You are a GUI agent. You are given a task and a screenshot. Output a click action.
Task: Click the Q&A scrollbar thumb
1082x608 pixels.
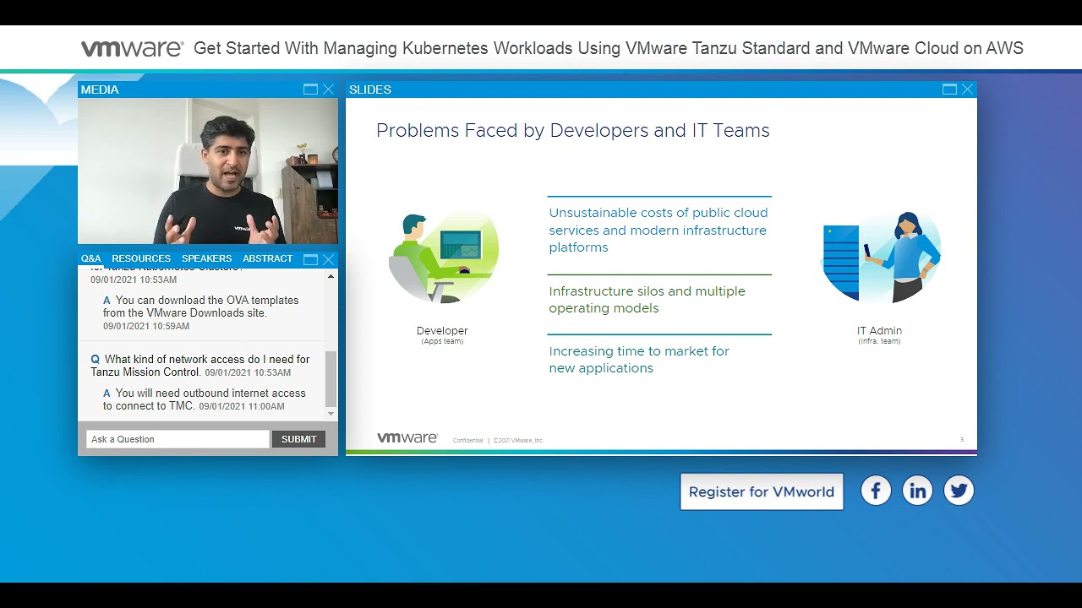[x=331, y=379]
